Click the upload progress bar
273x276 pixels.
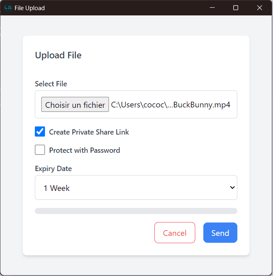tap(136, 211)
